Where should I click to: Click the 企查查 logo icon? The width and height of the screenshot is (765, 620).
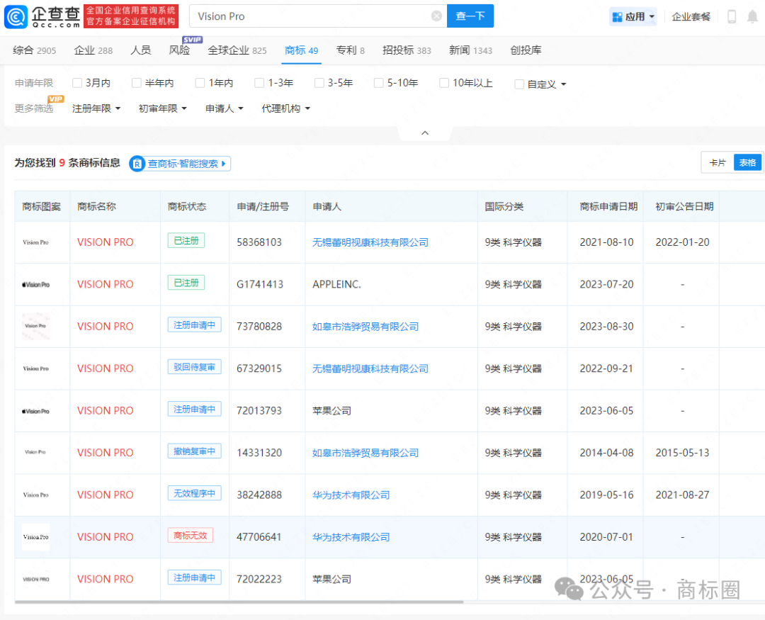point(14,16)
